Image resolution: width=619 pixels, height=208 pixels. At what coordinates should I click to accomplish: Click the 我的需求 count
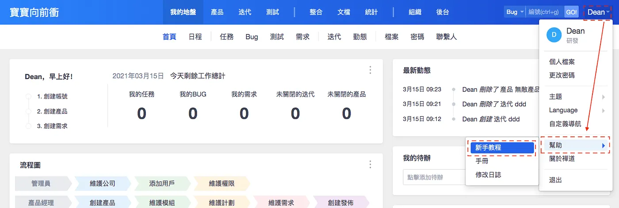click(x=244, y=113)
